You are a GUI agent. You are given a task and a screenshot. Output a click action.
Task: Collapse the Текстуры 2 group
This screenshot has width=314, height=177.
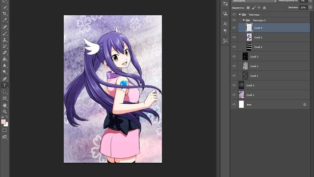tap(243, 20)
